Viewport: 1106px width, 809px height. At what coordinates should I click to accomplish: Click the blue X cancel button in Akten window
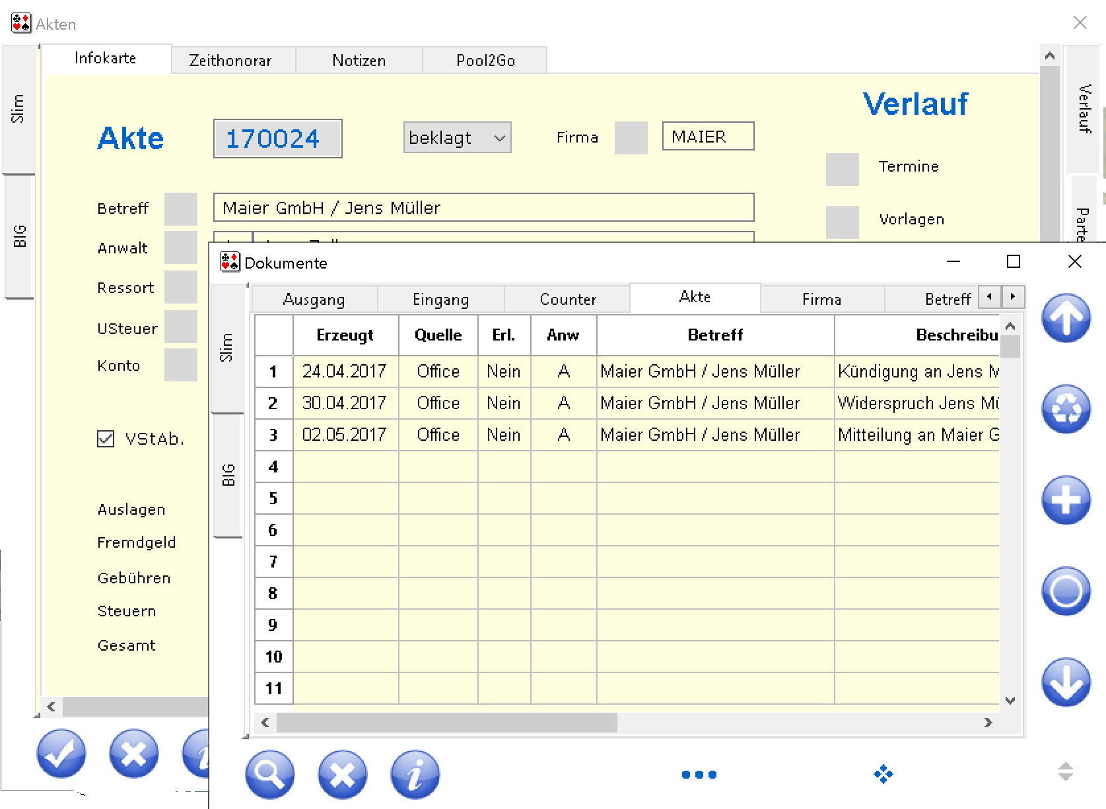pyautogui.click(x=134, y=754)
